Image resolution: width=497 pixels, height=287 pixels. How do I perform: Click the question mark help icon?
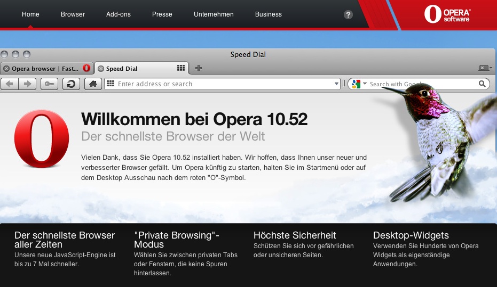pos(348,14)
